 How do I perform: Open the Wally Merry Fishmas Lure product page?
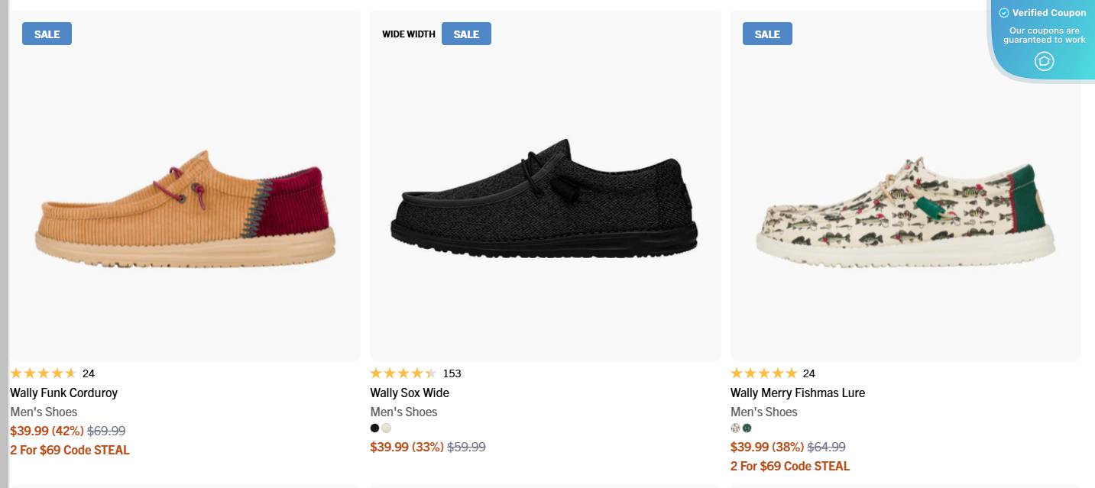[796, 393]
